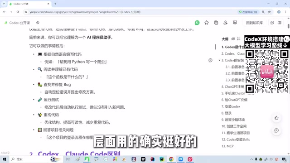290x163 pixels.
Task: Click the browser back arrow
Action: [x=4, y=12]
